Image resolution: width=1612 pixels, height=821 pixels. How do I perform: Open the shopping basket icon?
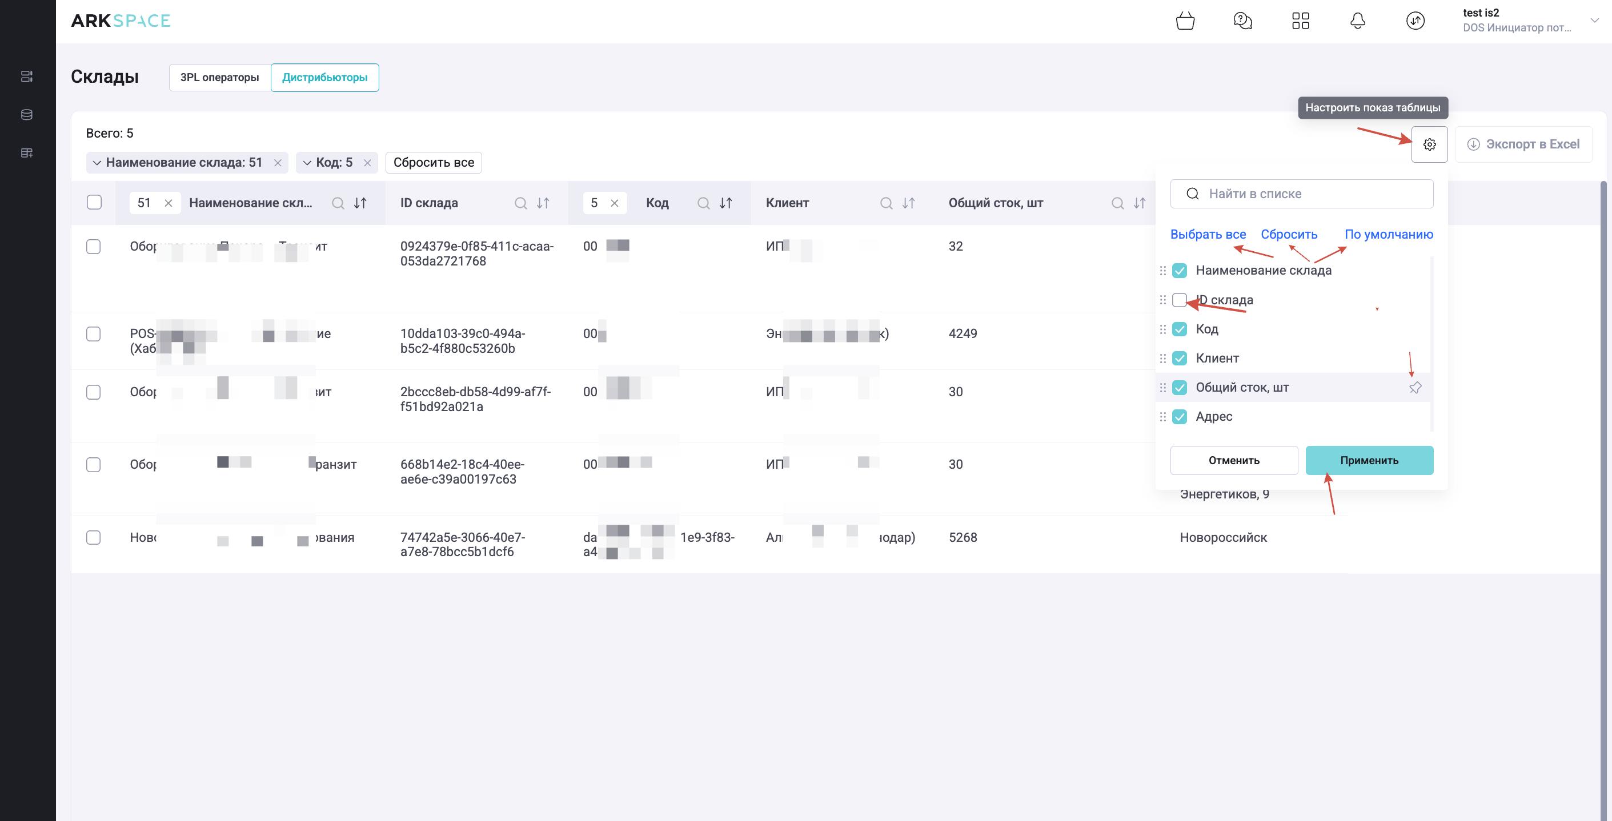1185,21
